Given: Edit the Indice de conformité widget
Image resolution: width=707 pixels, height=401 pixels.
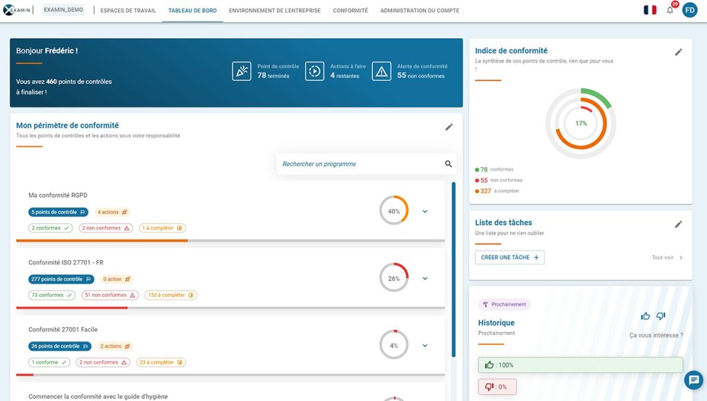Looking at the screenshot, I should [679, 52].
